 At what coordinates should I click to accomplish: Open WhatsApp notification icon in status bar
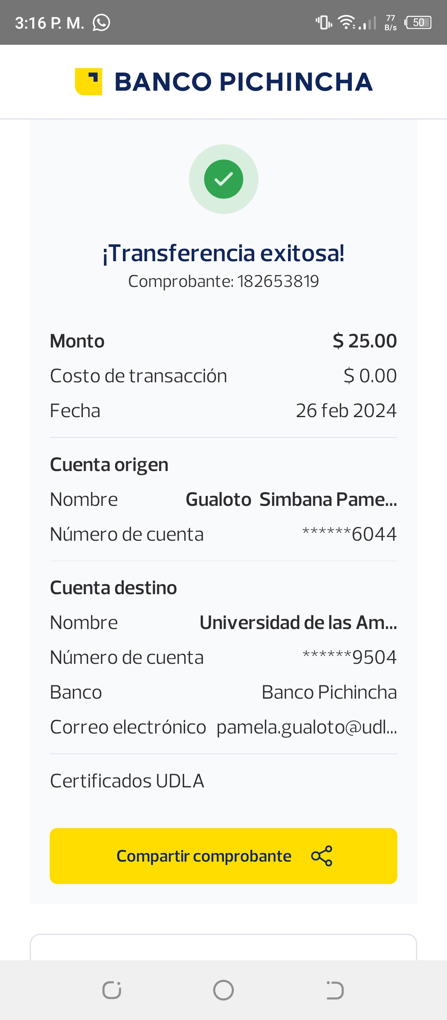(101, 22)
